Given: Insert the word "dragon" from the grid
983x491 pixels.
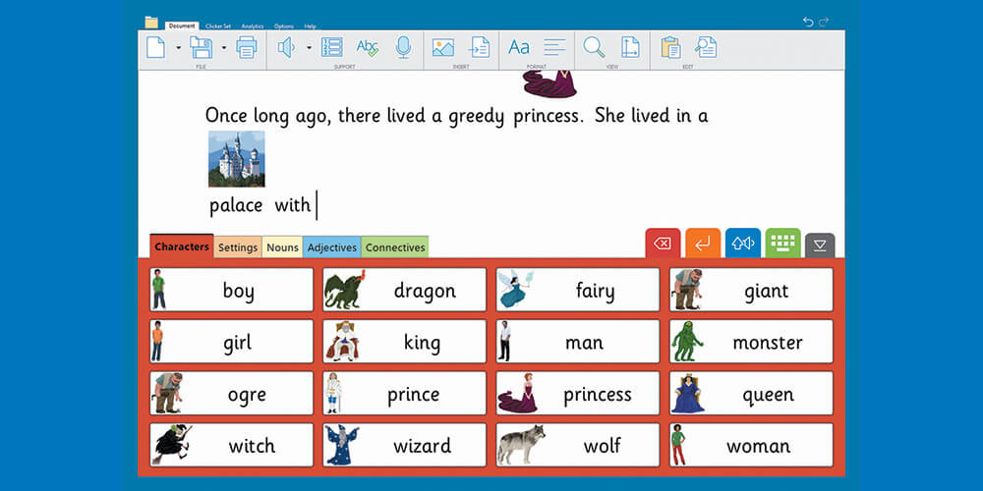Looking at the screenshot, I should (x=404, y=290).
